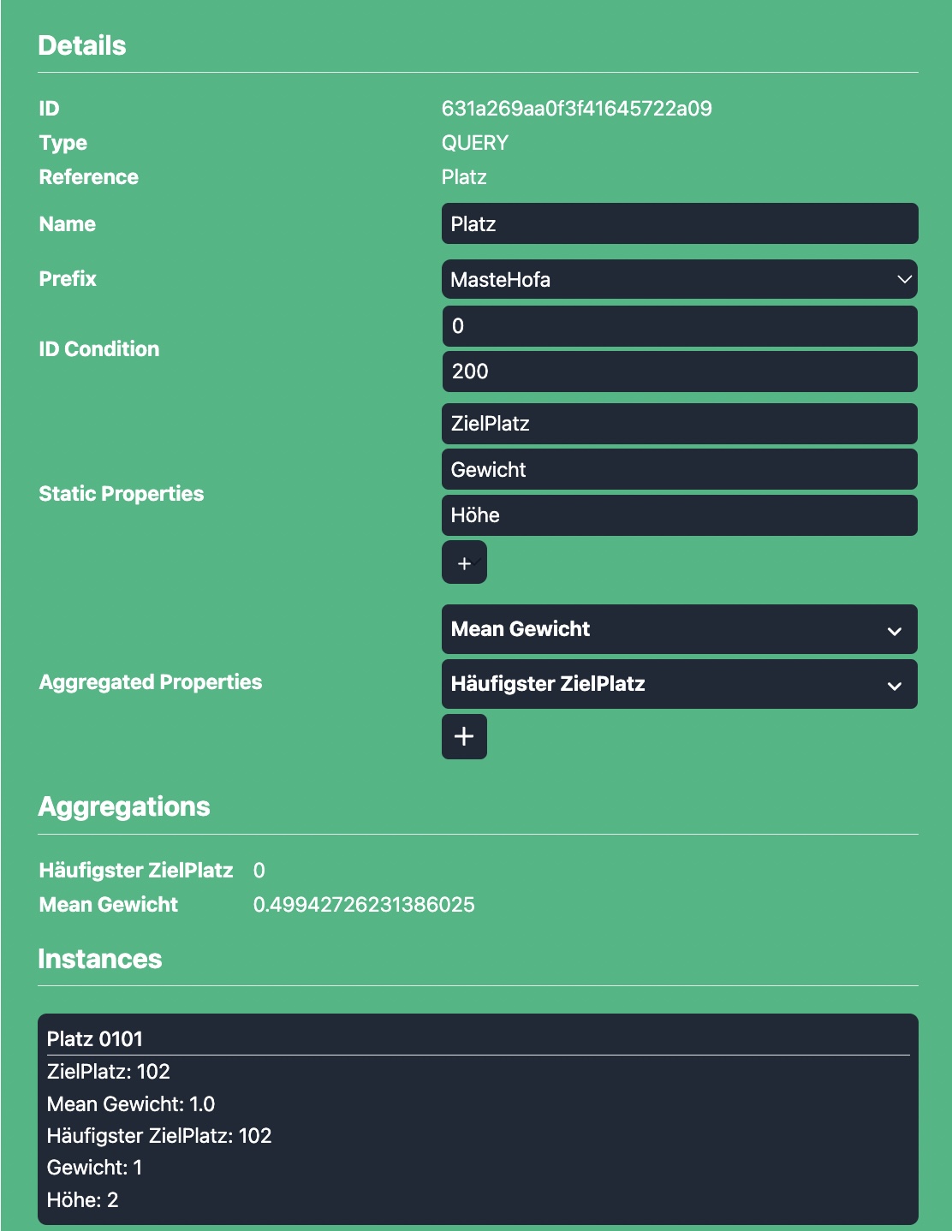This screenshot has width=952, height=1231.
Task: Open the Platz 0101 instance title
Action: tap(95, 1039)
